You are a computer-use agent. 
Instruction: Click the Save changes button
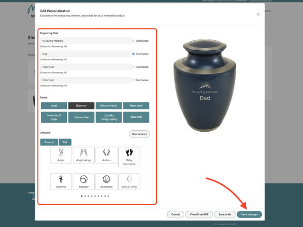pos(250,214)
